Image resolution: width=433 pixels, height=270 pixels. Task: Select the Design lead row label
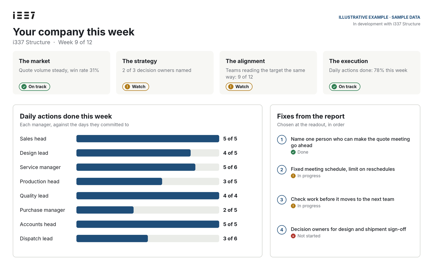pyautogui.click(x=34, y=153)
